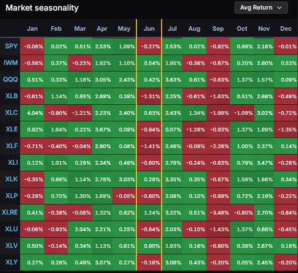Open the XLE ticker row label
Viewport: 298px width, 273px height.
click(x=12, y=129)
